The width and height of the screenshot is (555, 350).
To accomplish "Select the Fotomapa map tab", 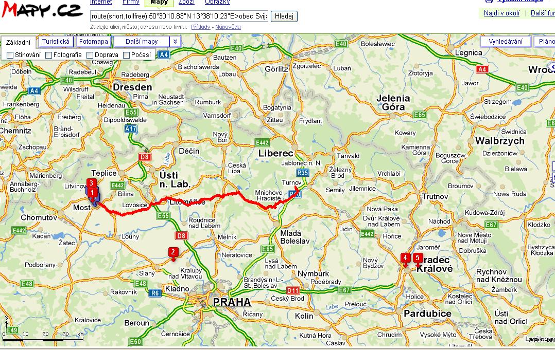I will 94,42.
